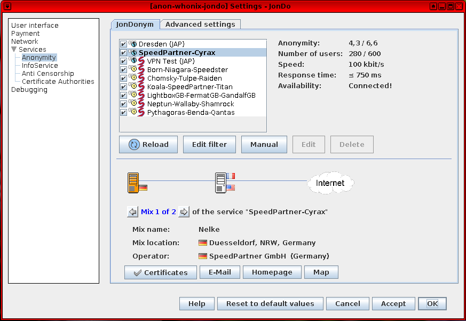The height and width of the screenshot is (321, 466).
Task: Click the Internet cloud icon
Action: (x=330, y=183)
